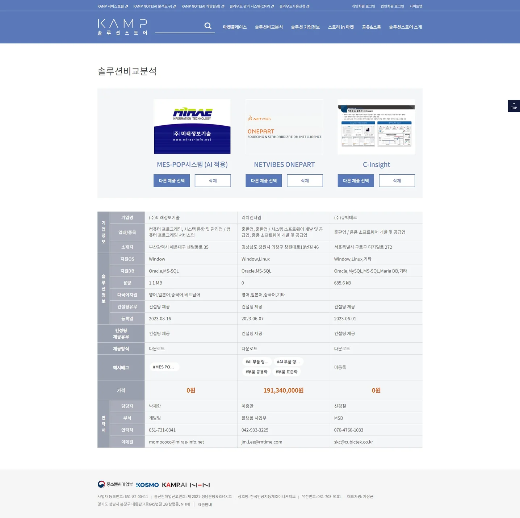The width and height of the screenshot is (520, 518).
Task: Click contact name 박재한
Action: pyautogui.click(x=155, y=406)
